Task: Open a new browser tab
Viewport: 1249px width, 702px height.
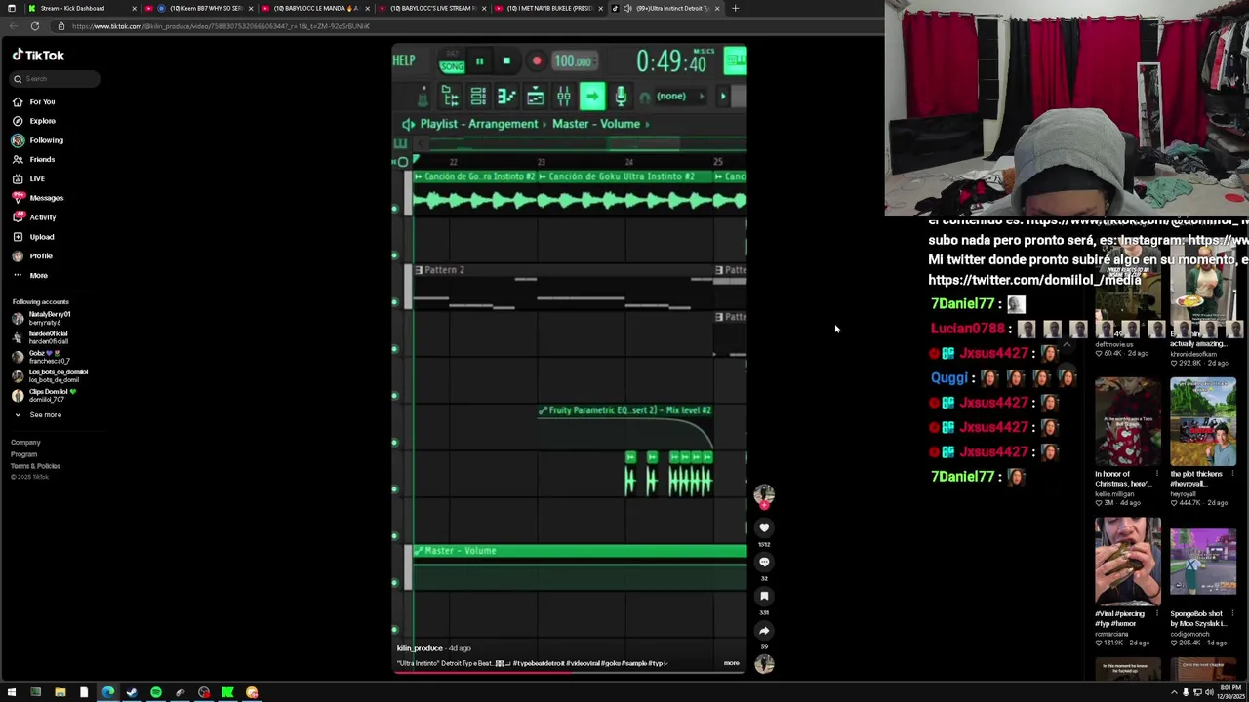Action: pos(735,8)
